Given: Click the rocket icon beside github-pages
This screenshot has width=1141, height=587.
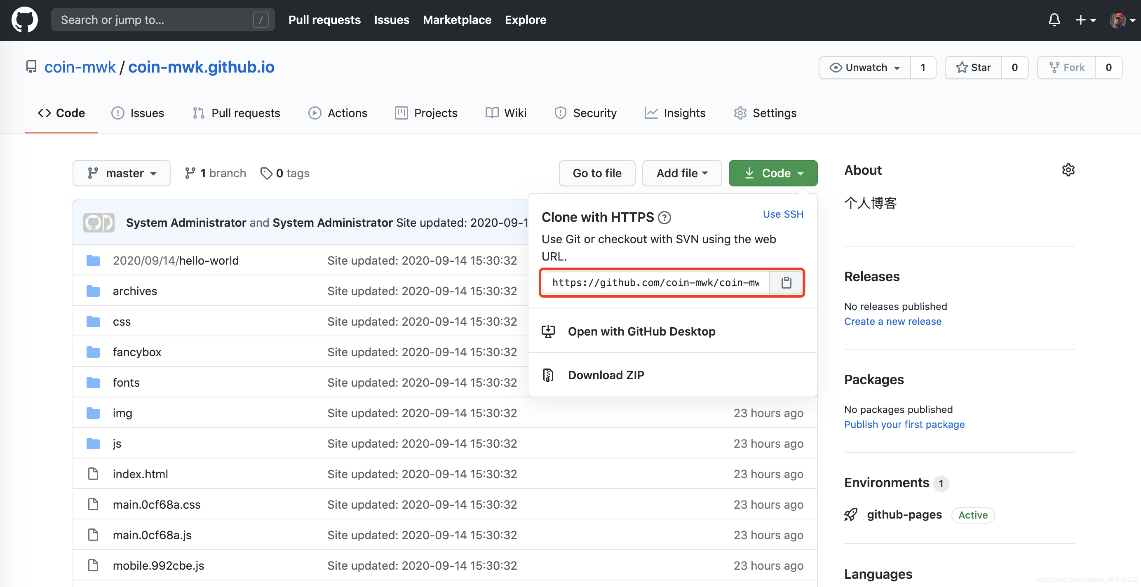Looking at the screenshot, I should click(x=851, y=515).
